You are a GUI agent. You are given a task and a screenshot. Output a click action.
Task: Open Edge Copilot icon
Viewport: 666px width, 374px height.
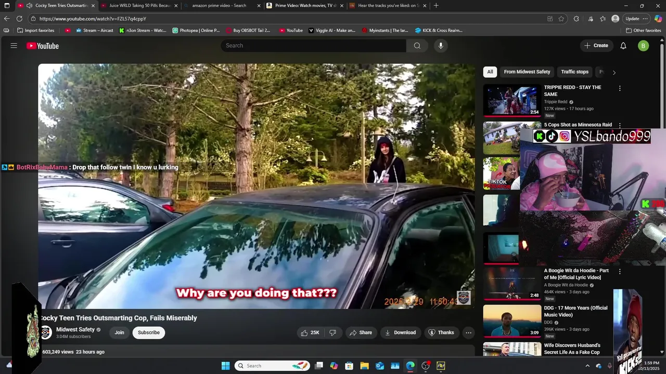pos(658,19)
